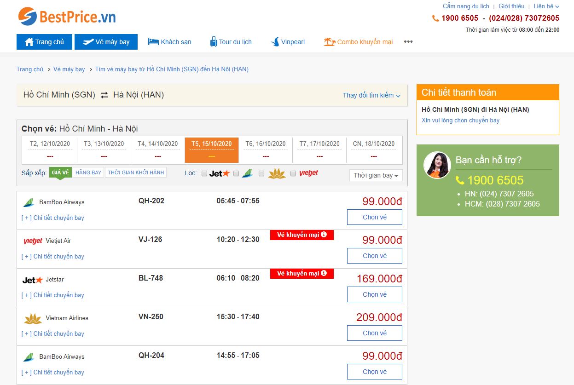574x385 pixels.
Task: Select date tab CN, 18/10/2020
Action: [374, 149]
